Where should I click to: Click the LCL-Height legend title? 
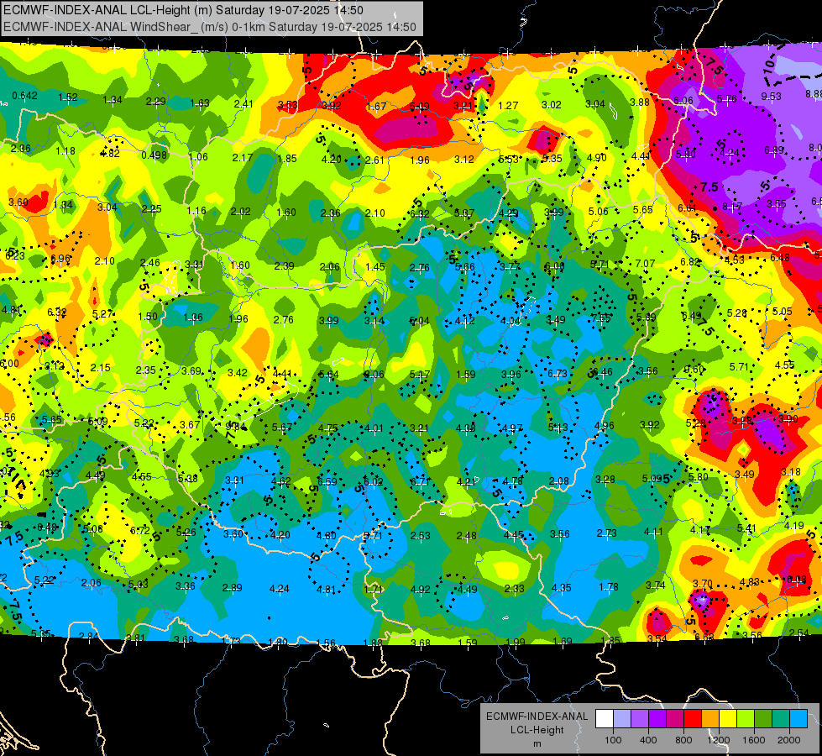pos(537,730)
